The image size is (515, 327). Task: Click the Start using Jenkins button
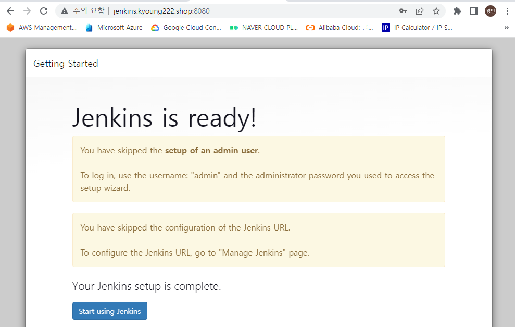click(x=110, y=311)
